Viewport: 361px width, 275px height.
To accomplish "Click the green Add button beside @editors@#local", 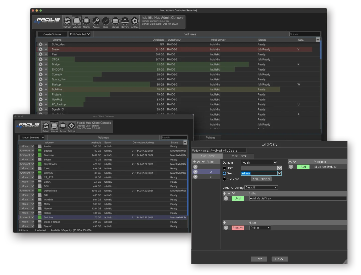I will pyautogui.click(x=303, y=167).
